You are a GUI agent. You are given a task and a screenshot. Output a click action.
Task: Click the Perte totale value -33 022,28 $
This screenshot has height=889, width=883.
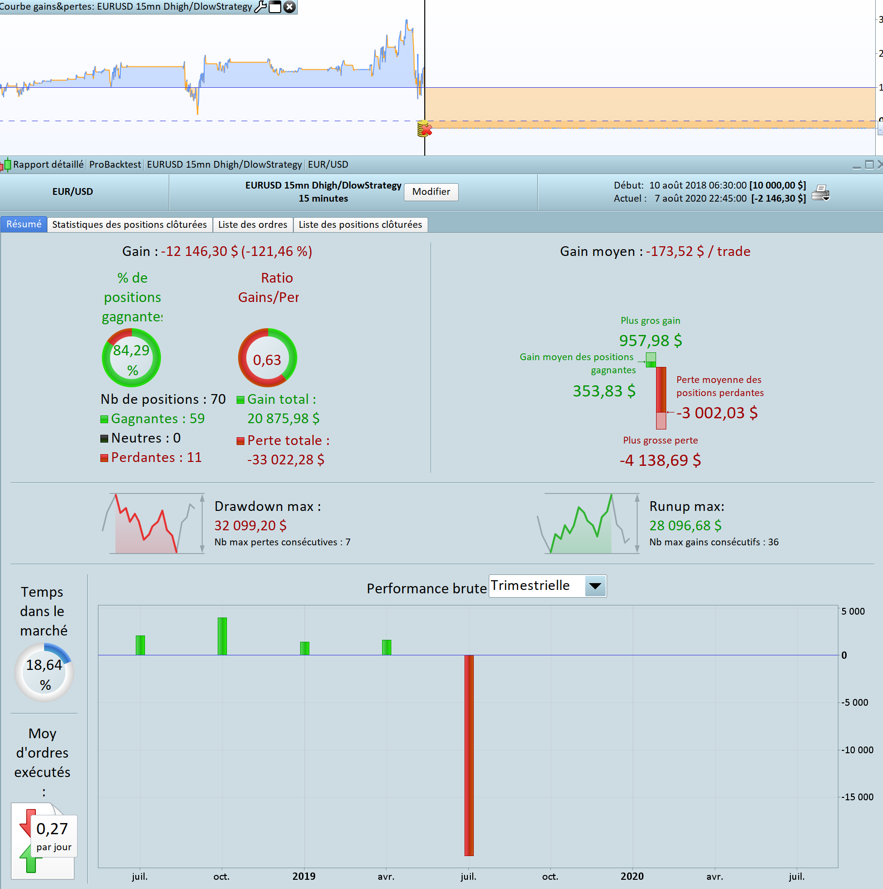coord(286,460)
